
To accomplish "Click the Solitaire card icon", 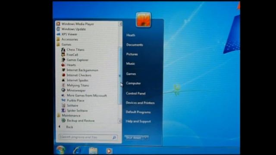I will click(x=63, y=105).
